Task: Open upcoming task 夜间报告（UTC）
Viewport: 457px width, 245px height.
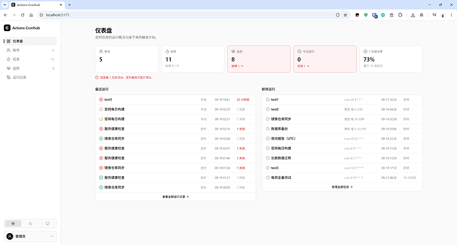Action: pos(342,138)
